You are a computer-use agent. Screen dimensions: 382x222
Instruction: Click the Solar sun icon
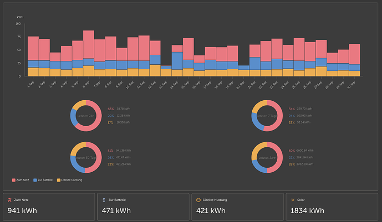coord(293,200)
